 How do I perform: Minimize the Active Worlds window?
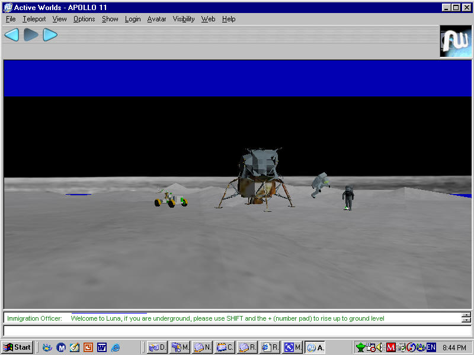click(x=447, y=7)
